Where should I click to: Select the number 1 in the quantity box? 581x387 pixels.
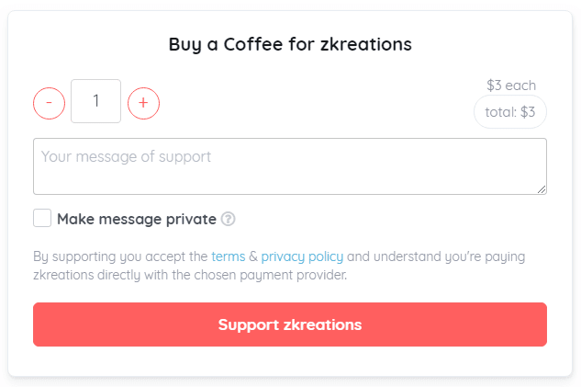(x=96, y=101)
